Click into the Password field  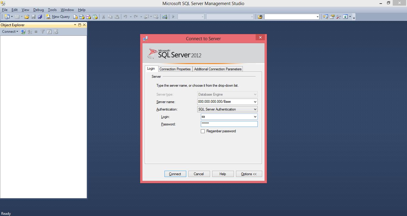(x=229, y=124)
